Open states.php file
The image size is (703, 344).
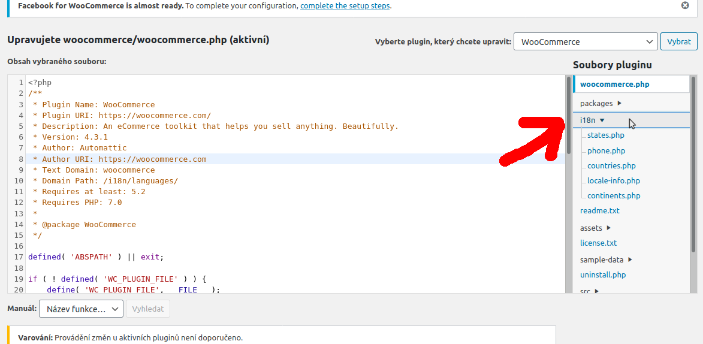click(x=605, y=135)
